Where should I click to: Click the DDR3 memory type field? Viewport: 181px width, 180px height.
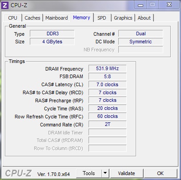(x=52, y=33)
